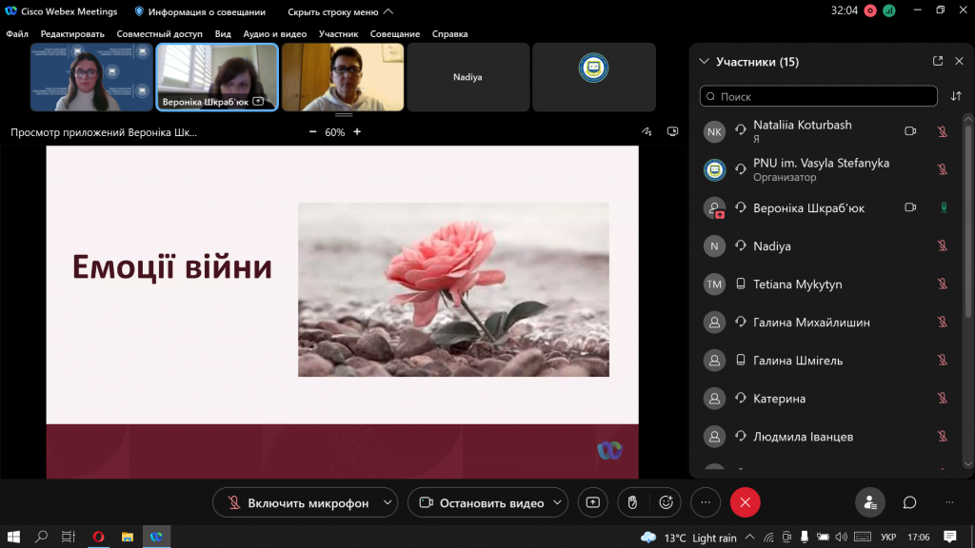The width and height of the screenshot is (975, 548).
Task: Unmute with Включить микрофон button
Action: (x=297, y=502)
